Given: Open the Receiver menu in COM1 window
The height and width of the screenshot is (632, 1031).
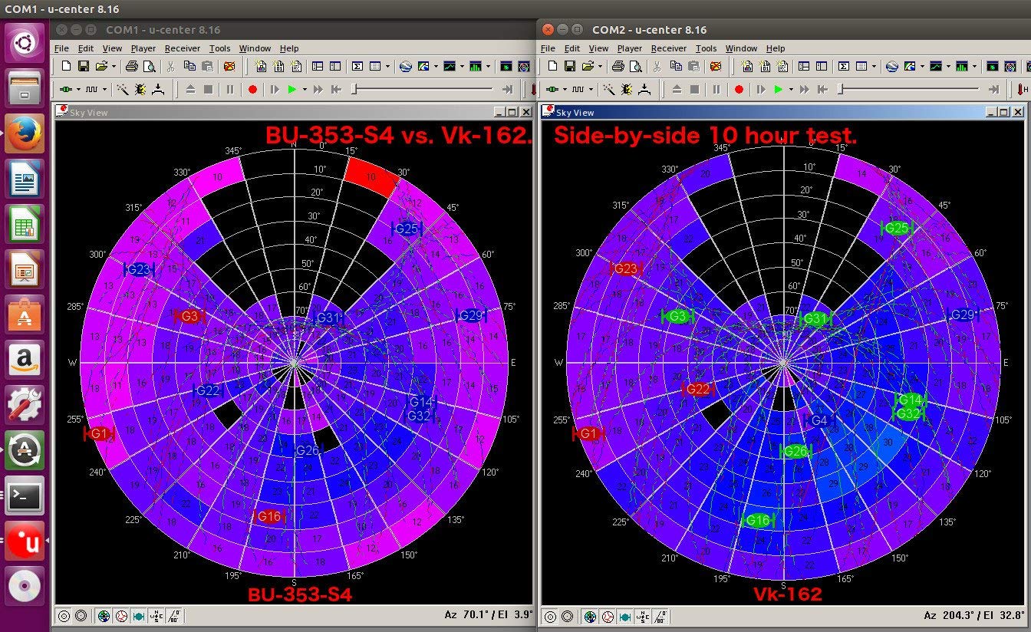Looking at the screenshot, I should (x=182, y=48).
